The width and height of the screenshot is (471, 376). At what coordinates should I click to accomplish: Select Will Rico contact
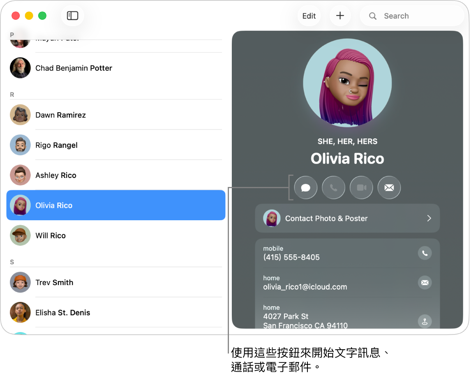tap(115, 235)
